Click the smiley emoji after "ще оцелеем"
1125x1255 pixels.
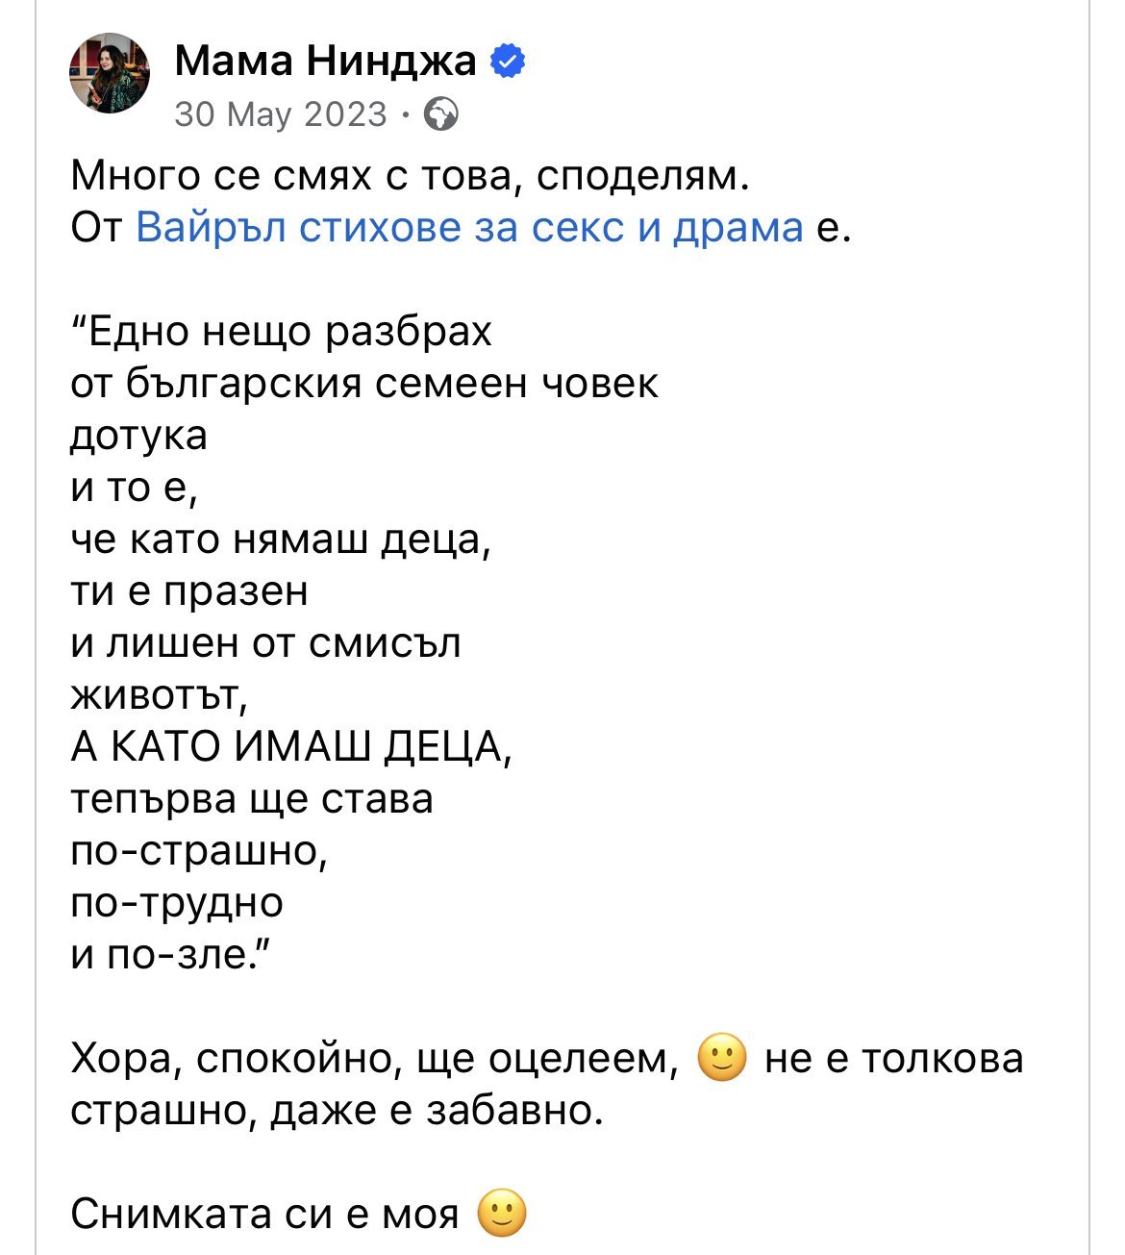[721, 1059]
